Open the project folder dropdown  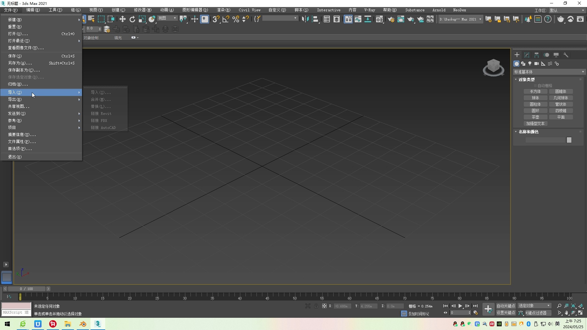pos(460,19)
